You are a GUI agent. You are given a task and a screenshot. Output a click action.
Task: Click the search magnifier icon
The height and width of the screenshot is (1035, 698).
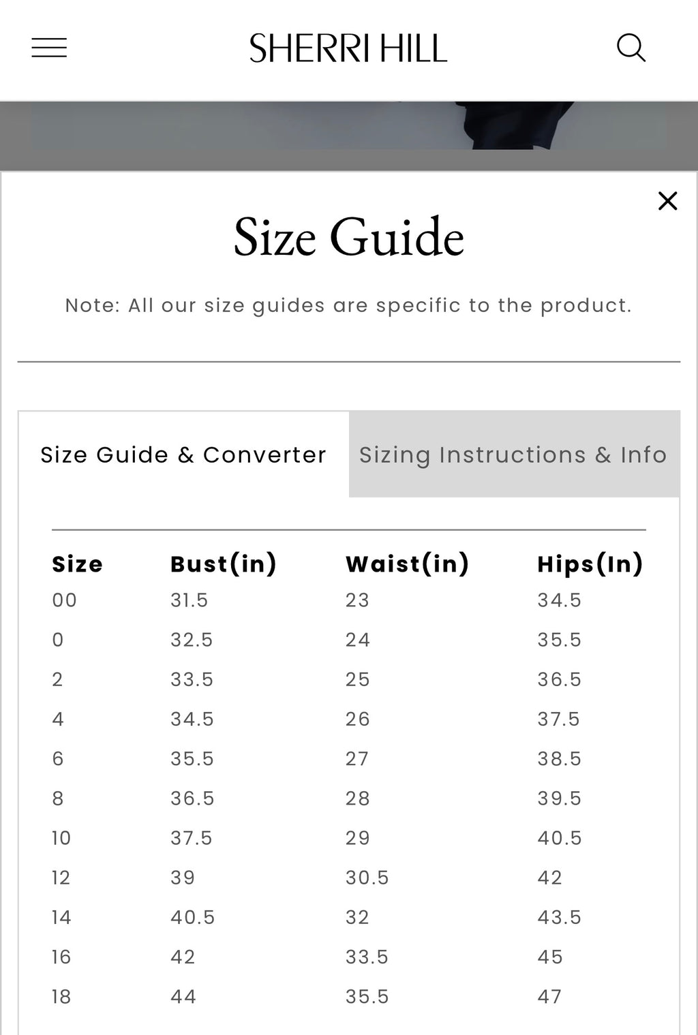point(631,48)
